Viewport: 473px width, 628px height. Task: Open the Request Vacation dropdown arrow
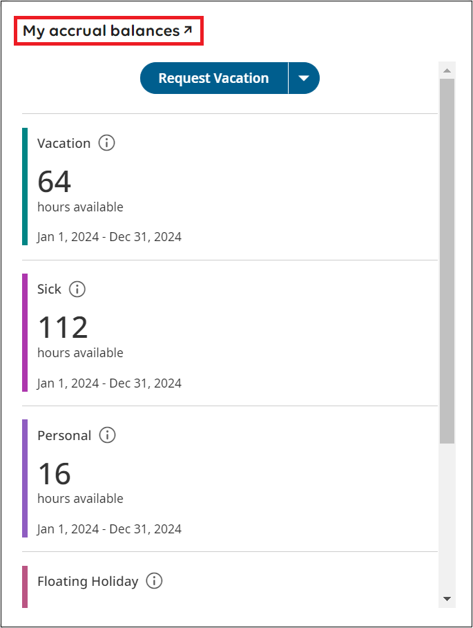(x=304, y=78)
